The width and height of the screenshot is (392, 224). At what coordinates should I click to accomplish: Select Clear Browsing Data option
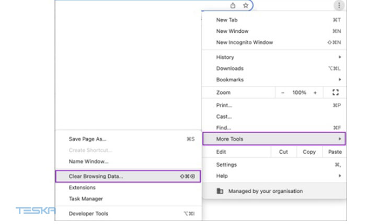click(96, 177)
